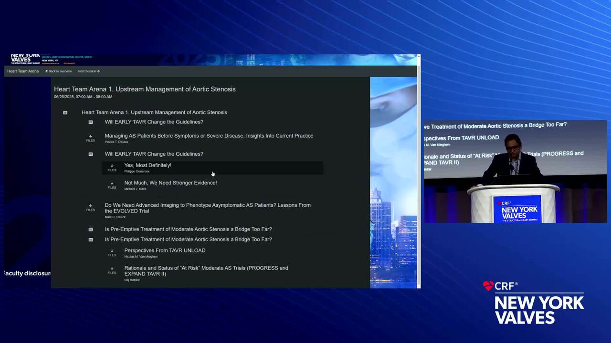The height and width of the screenshot is (343, 611).
Task: Download files for Perspectives From TAVR UNLOAD
Action: pos(112,253)
